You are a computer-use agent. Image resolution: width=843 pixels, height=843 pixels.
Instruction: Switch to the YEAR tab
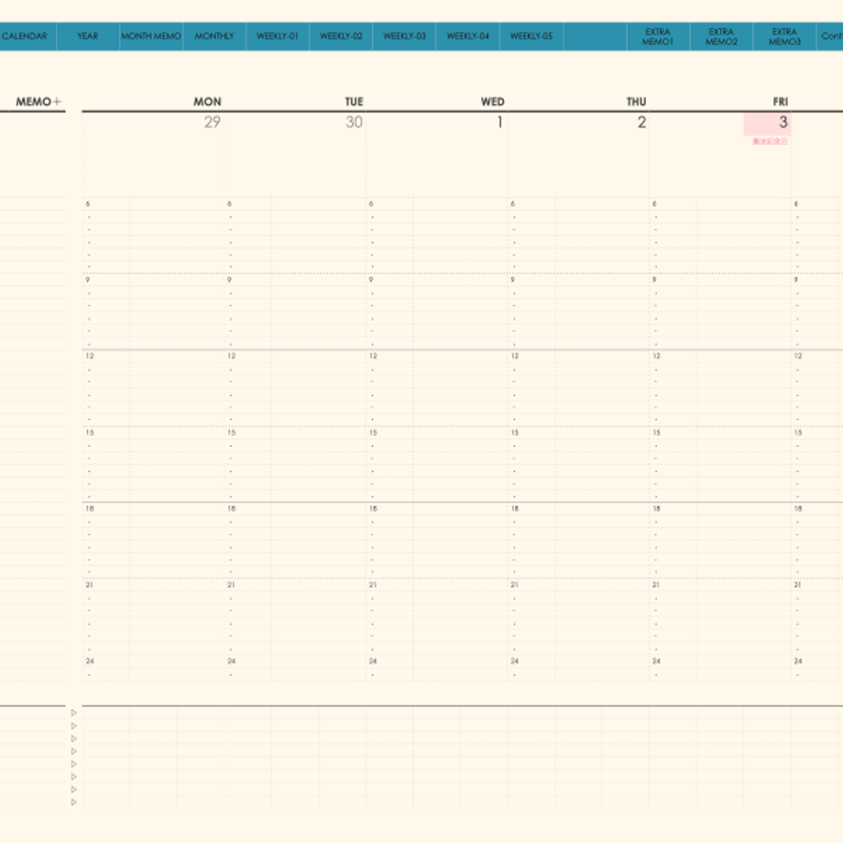88,36
